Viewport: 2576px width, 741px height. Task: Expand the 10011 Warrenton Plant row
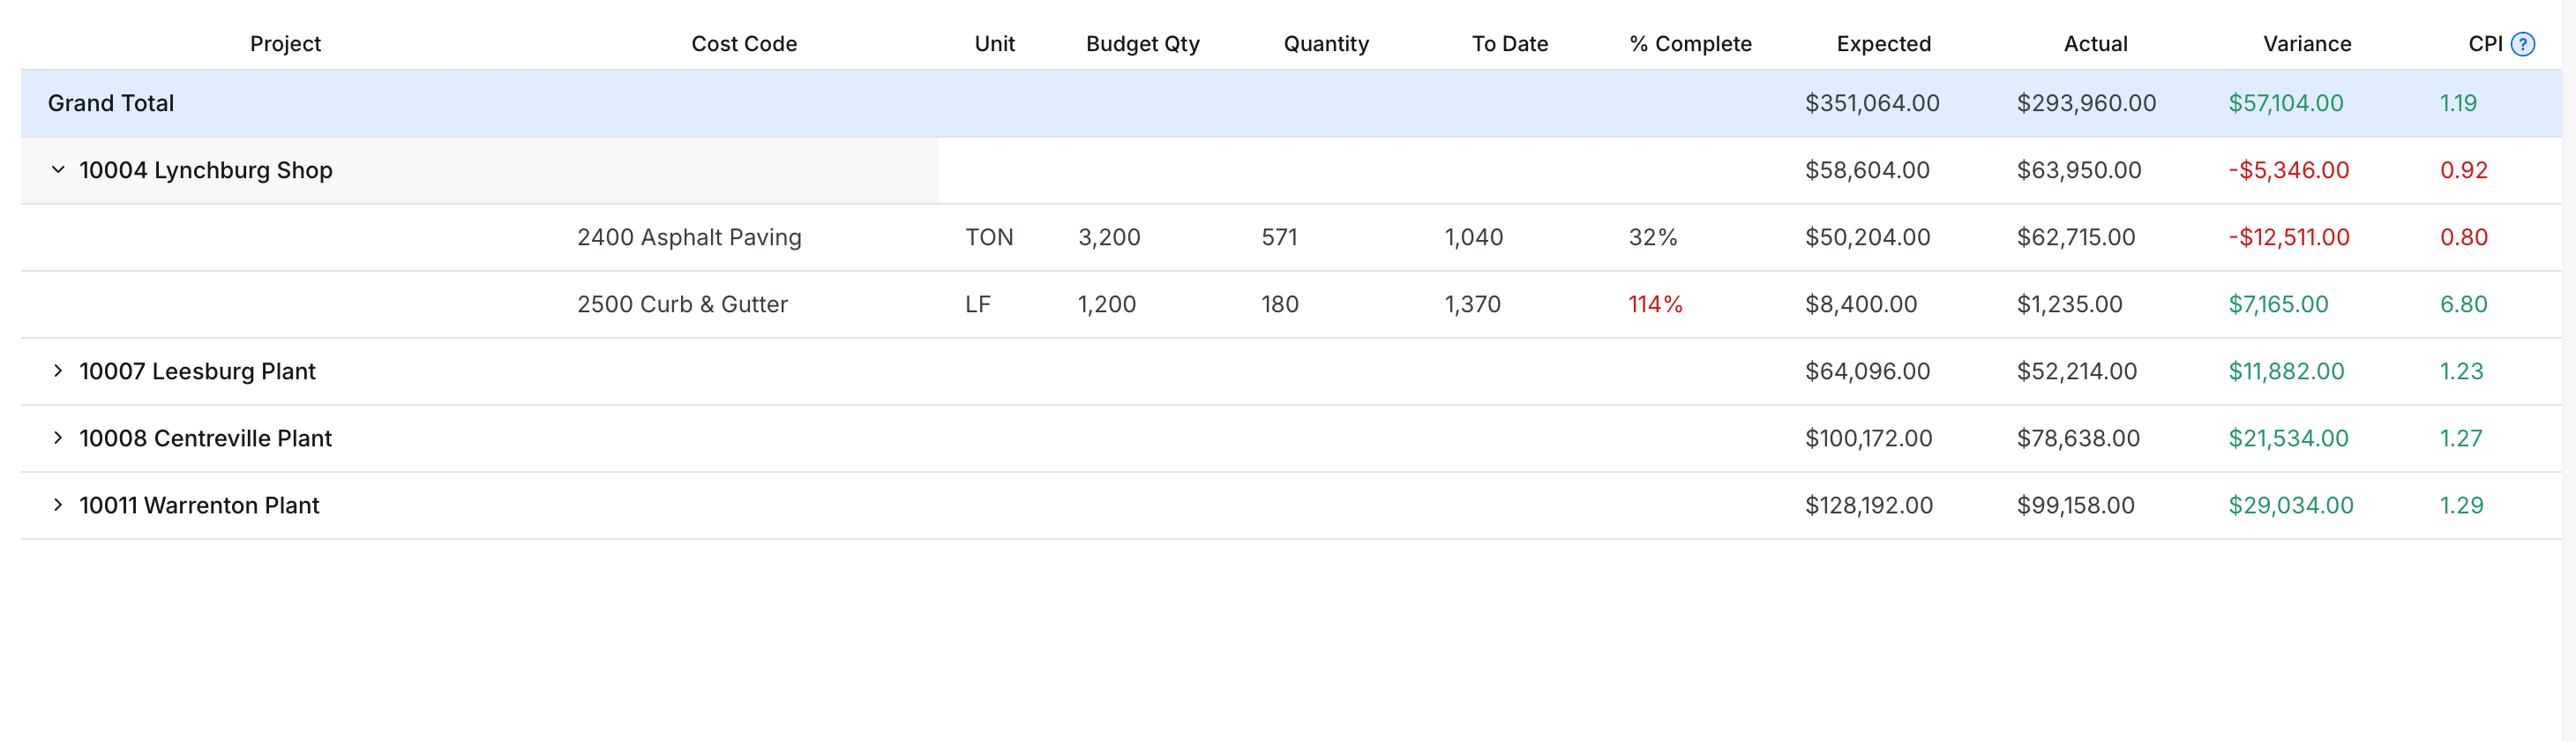58,505
